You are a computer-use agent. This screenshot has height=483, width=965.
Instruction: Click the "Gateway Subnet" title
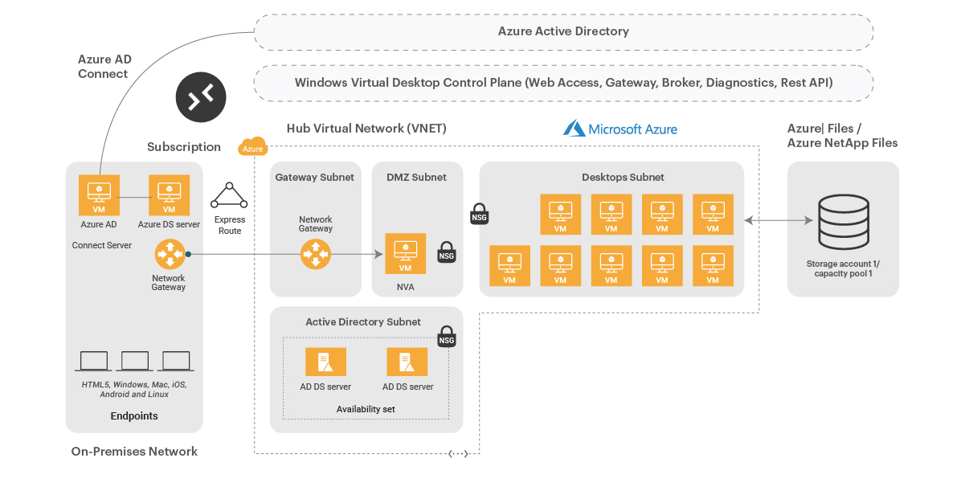315,178
